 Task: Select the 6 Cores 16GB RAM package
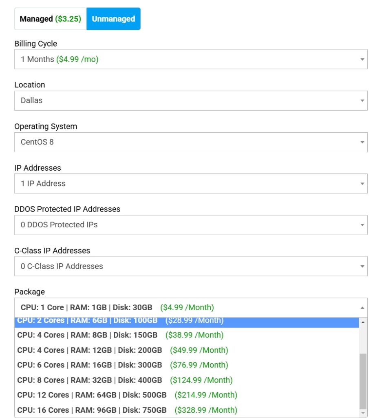click(122, 365)
